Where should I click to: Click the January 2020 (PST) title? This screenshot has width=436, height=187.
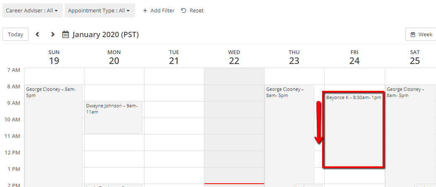106,35
